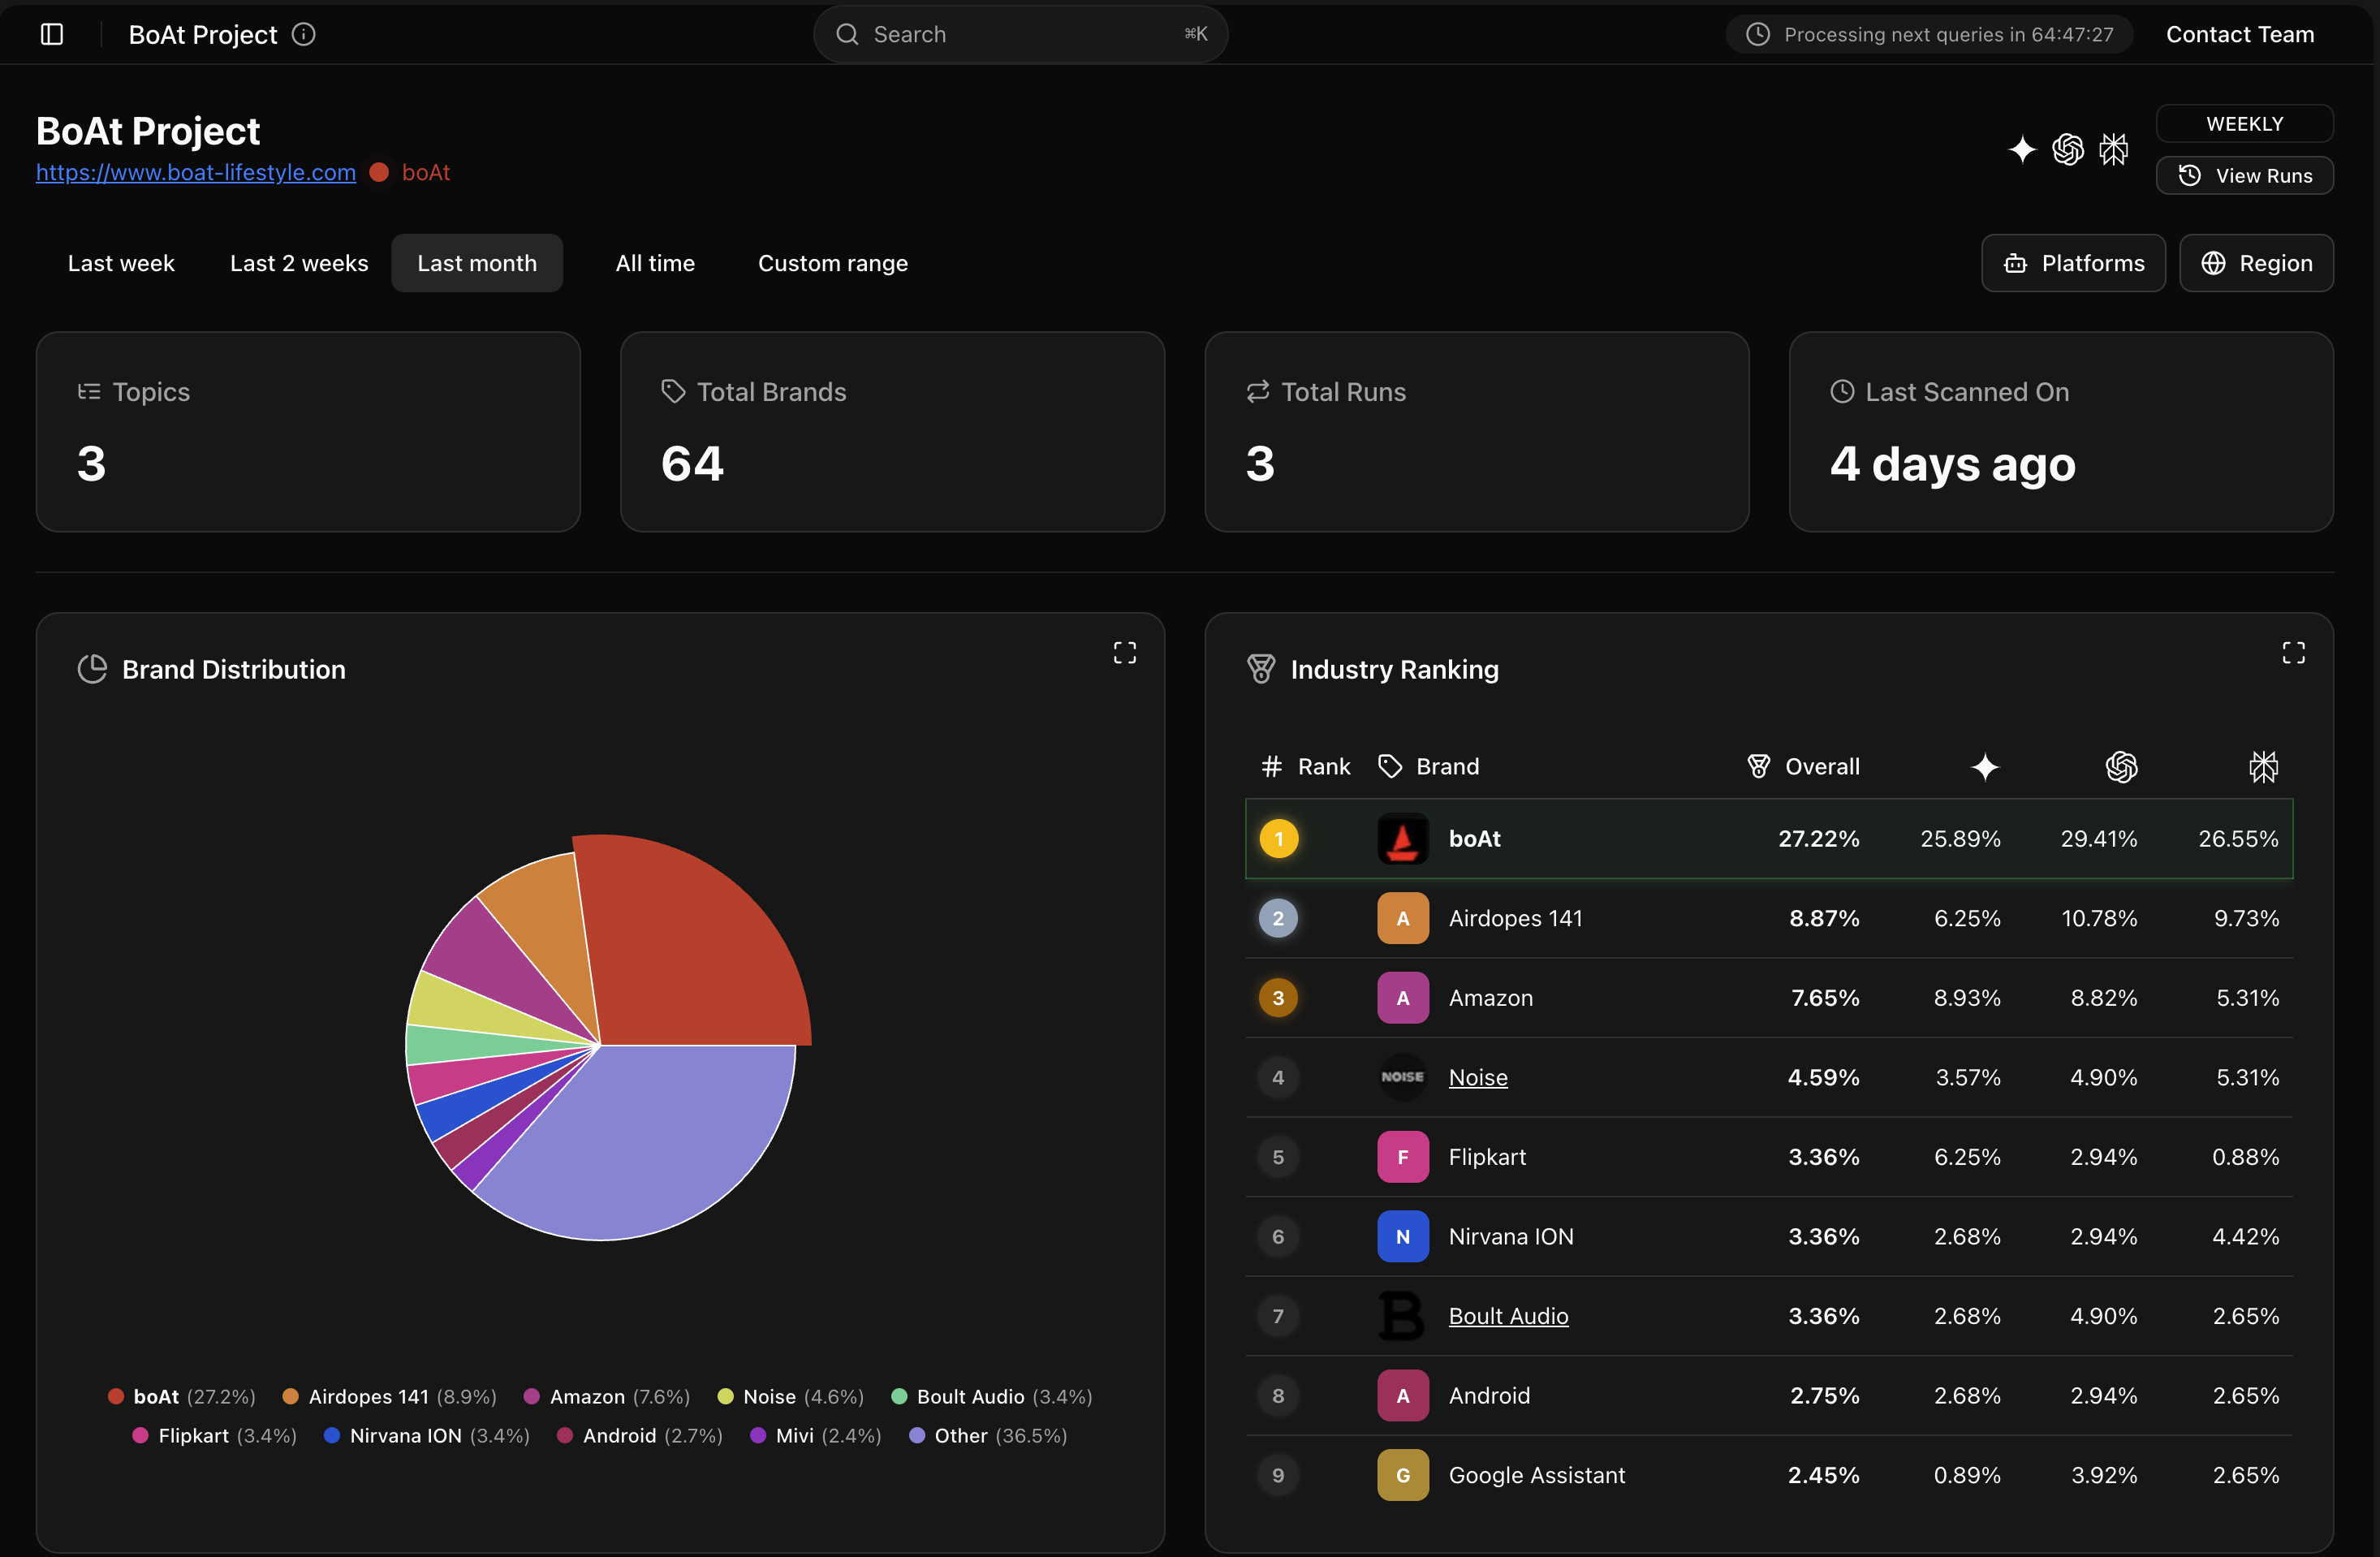Select the Last month tab
The width and height of the screenshot is (2380, 1557).
coord(477,263)
